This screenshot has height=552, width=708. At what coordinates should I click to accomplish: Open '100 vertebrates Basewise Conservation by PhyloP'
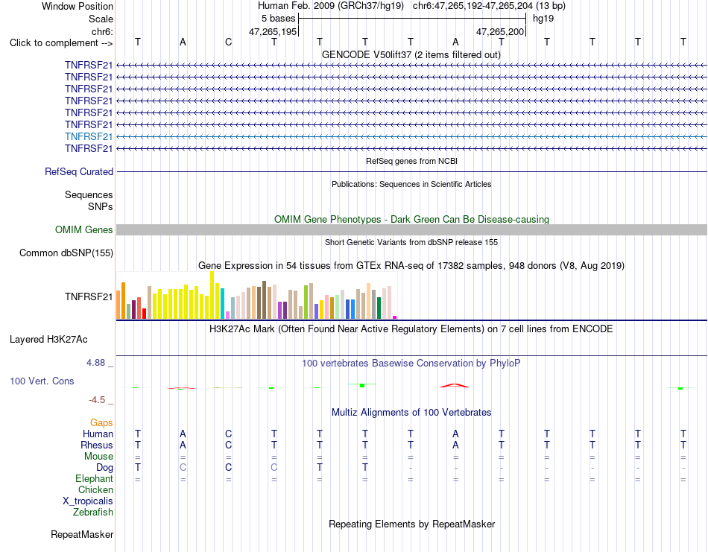[x=411, y=364]
